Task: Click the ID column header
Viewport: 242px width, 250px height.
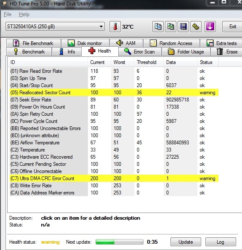Action: click(x=48, y=62)
